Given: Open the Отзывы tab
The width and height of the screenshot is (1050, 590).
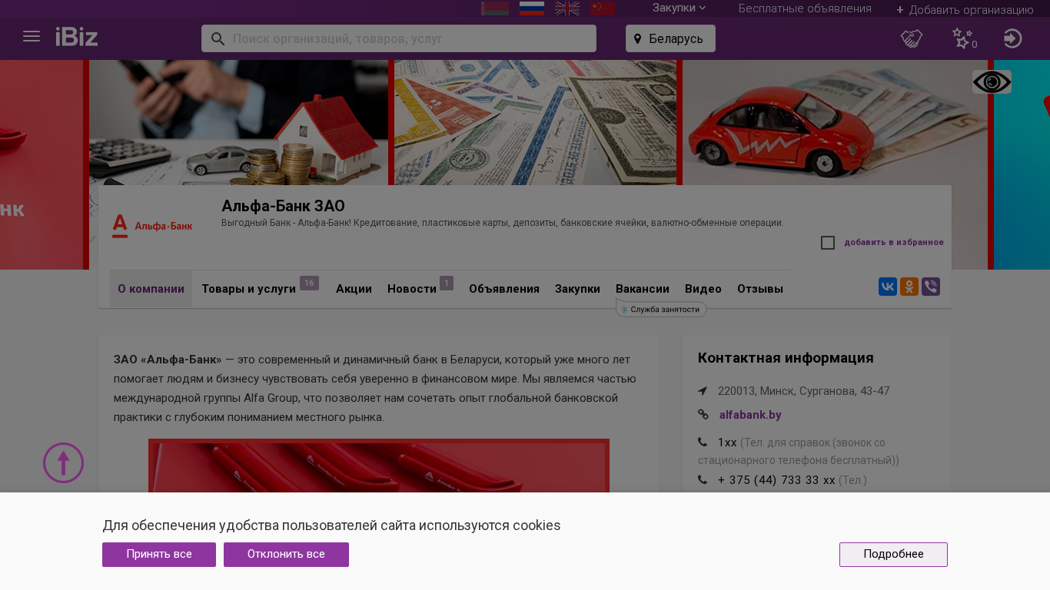Looking at the screenshot, I should pos(760,289).
